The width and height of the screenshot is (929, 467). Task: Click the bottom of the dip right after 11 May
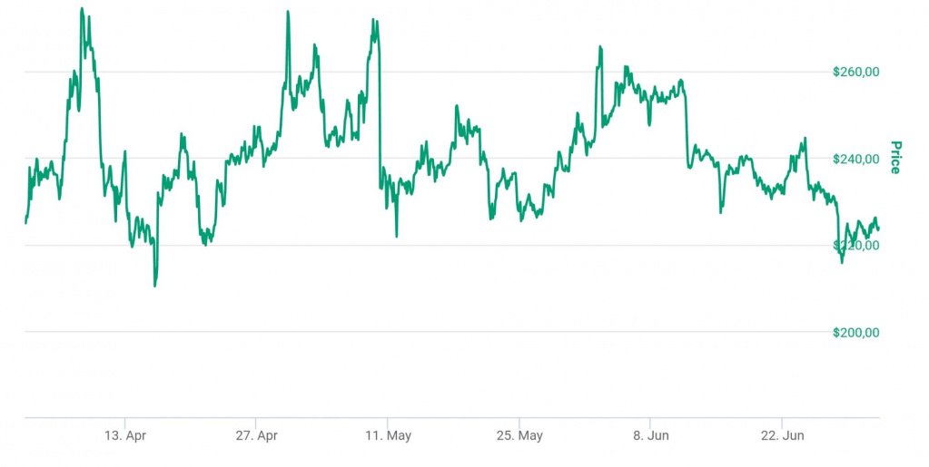click(397, 236)
